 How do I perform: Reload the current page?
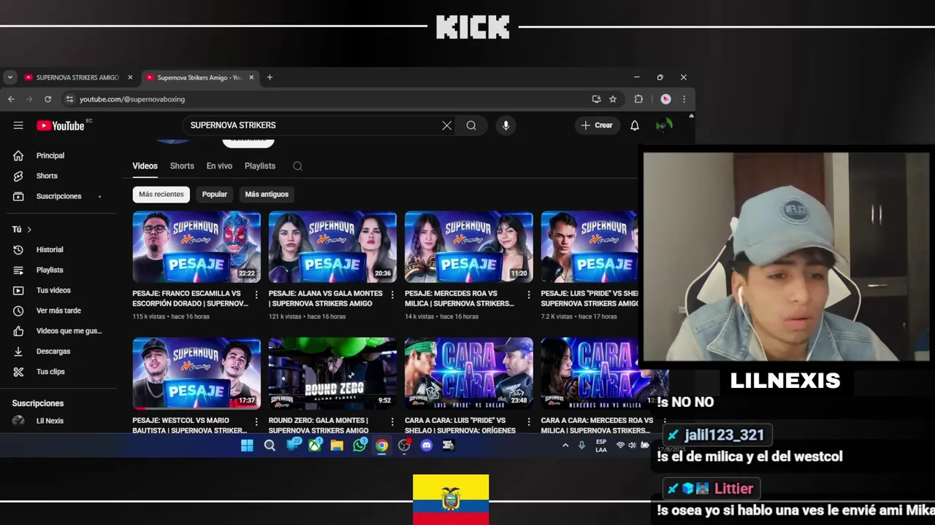coord(48,99)
